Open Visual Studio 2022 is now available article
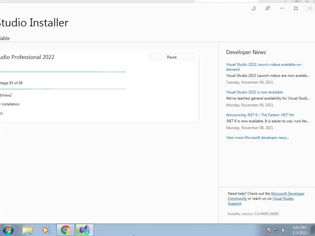This screenshot has height=236, width=315. pyautogui.click(x=254, y=92)
